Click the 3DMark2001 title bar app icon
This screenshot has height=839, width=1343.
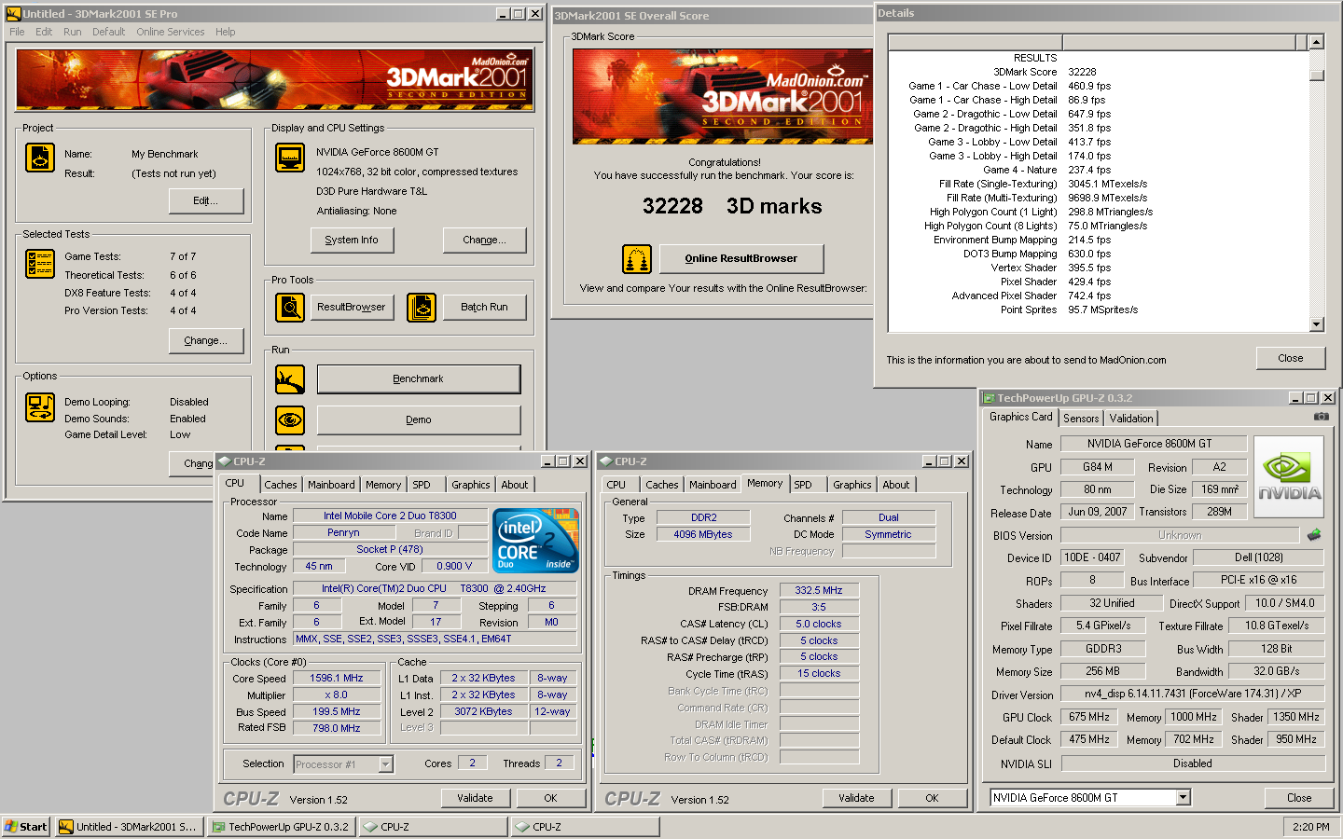coord(13,14)
